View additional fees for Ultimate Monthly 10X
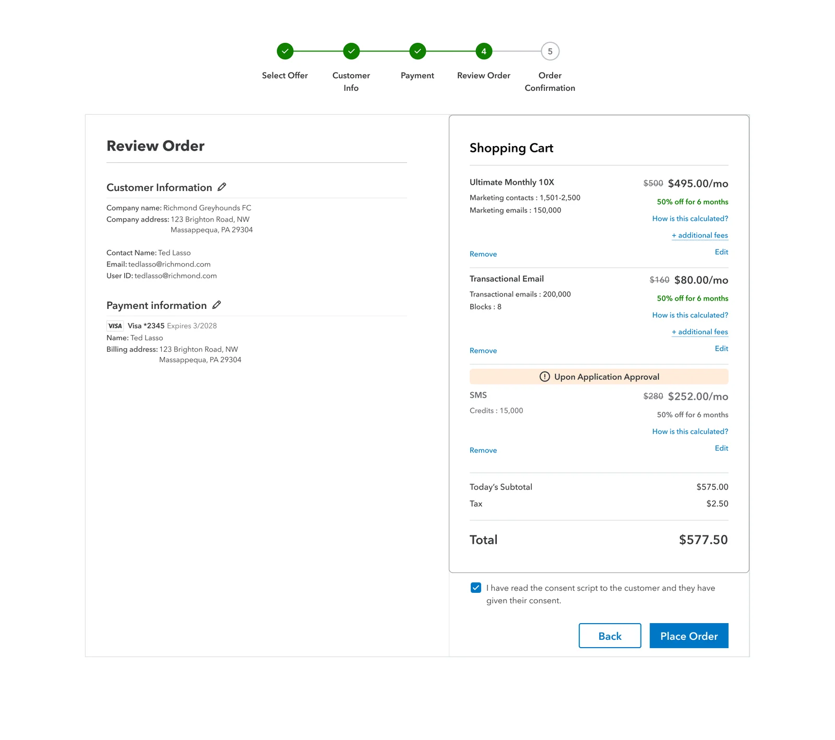This screenshot has width=835, height=740. 700,235
